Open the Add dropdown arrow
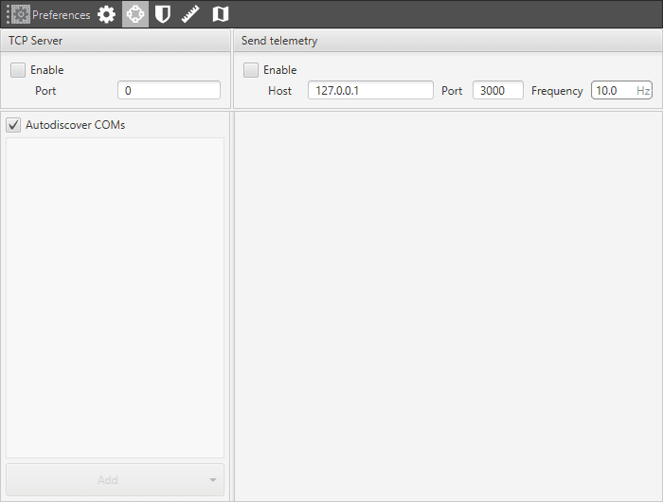663x502 pixels. (213, 480)
